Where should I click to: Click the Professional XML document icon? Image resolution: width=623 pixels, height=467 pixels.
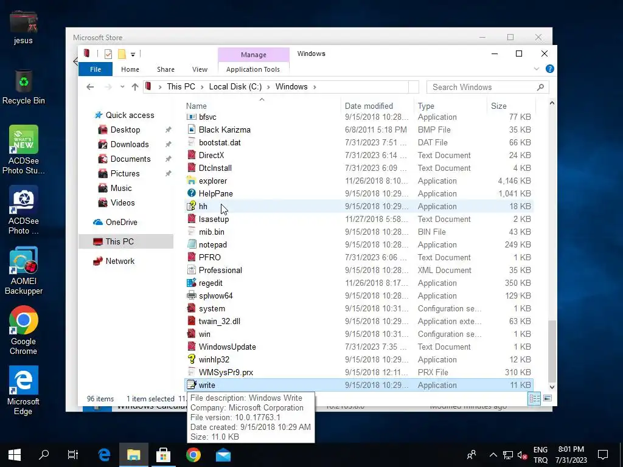[192, 270]
